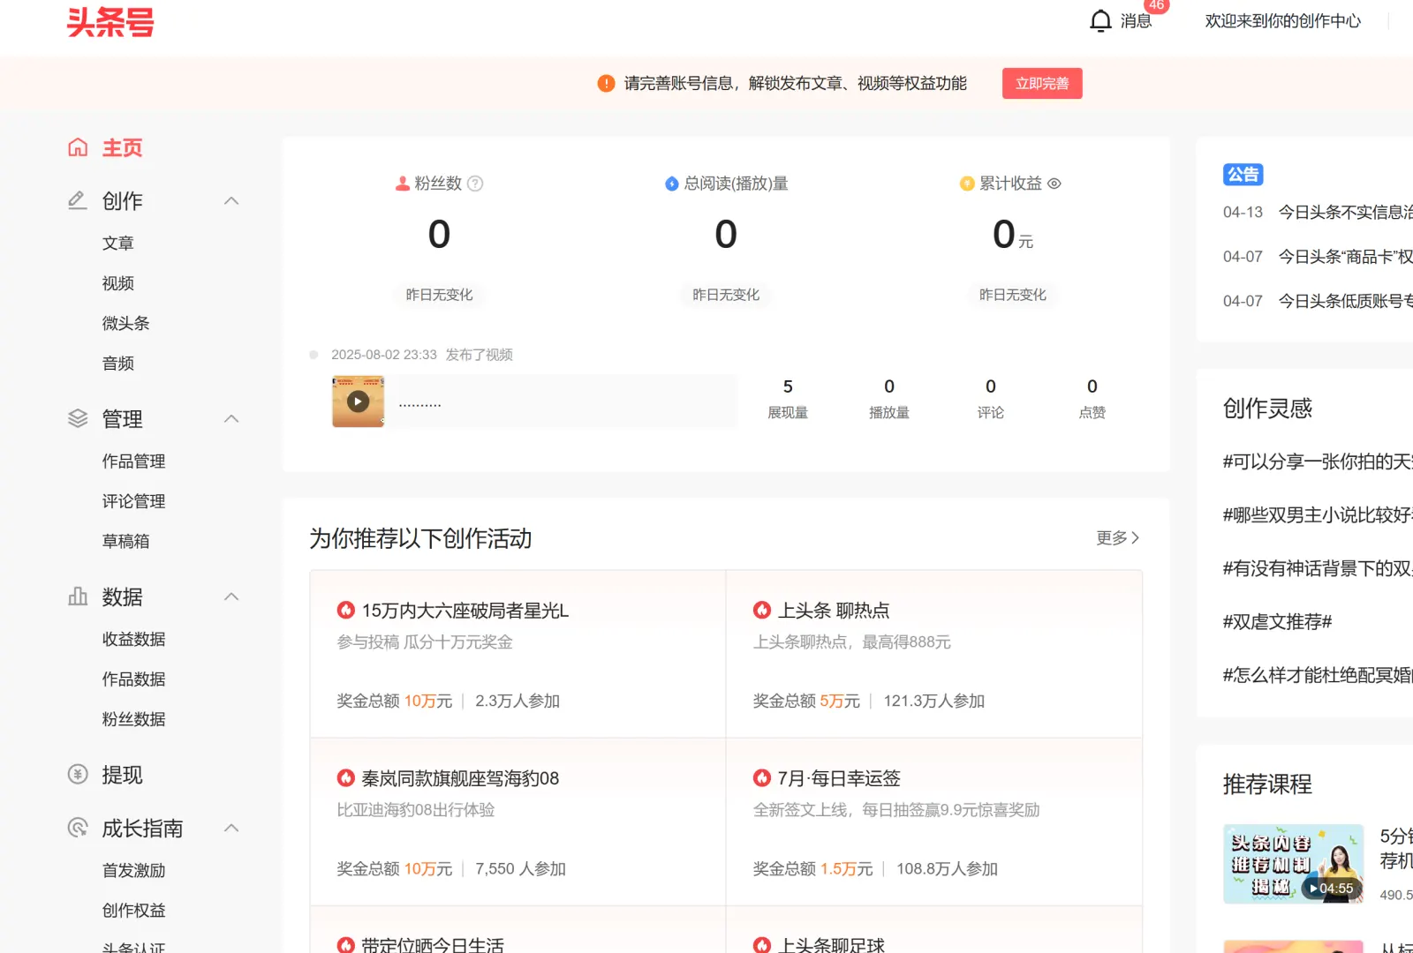Click the fire icon of 上头条 聊热点

762,610
